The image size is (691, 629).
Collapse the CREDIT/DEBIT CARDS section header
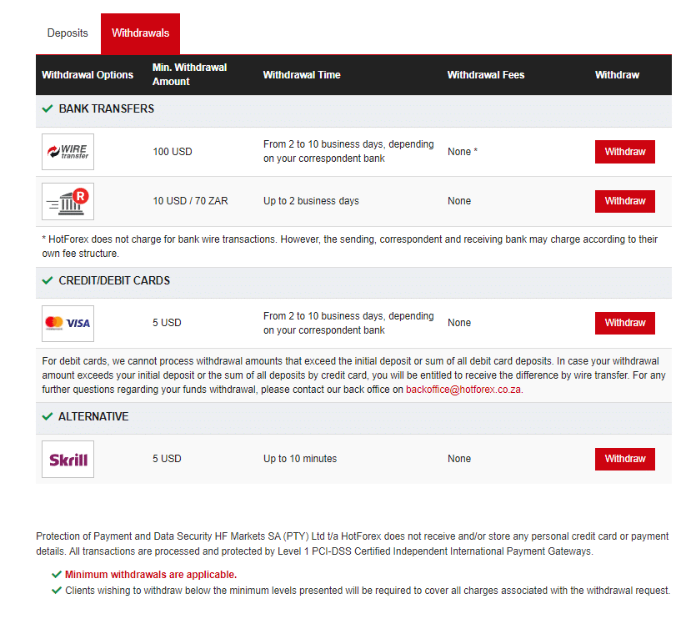(353, 281)
